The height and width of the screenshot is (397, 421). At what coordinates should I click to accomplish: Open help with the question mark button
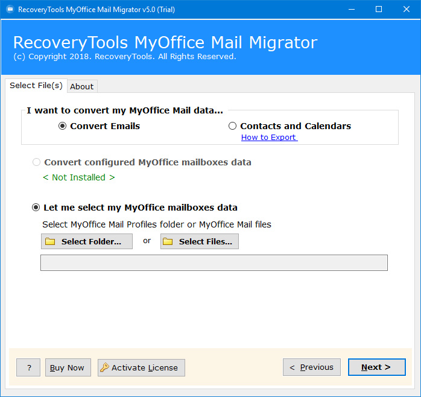point(28,367)
